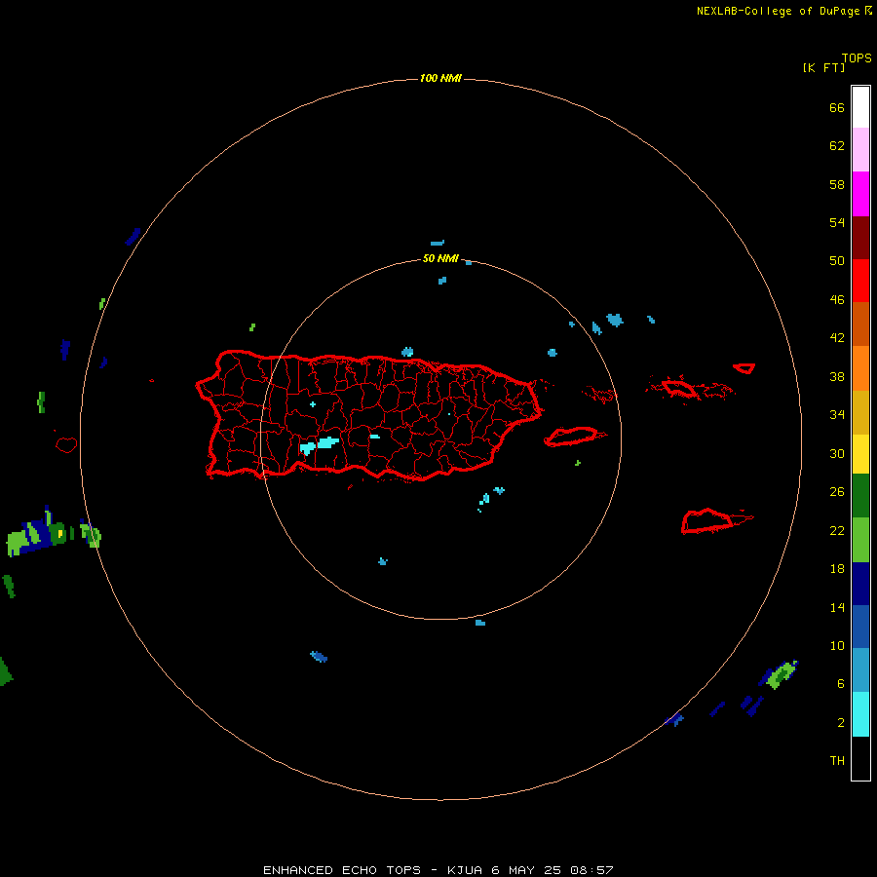Select the '10' legend value
The image size is (877, 877).
[837, 646]
